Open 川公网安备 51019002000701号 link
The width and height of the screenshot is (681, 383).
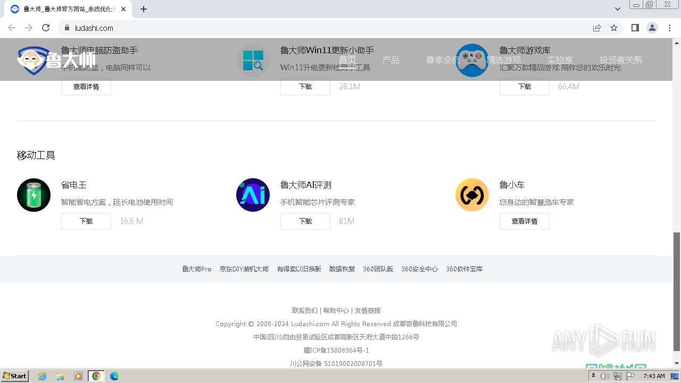(x=336, y=364)
